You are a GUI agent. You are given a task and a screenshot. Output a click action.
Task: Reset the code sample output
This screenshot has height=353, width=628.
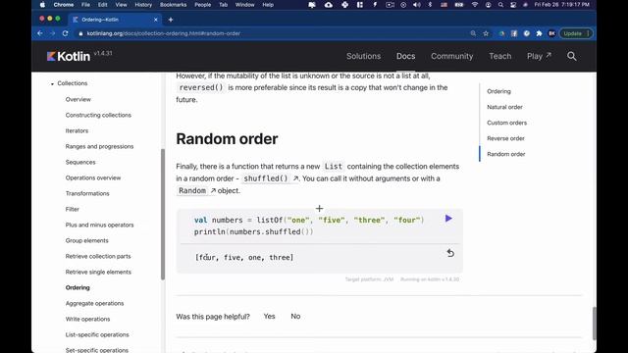[x=450, y=253]
